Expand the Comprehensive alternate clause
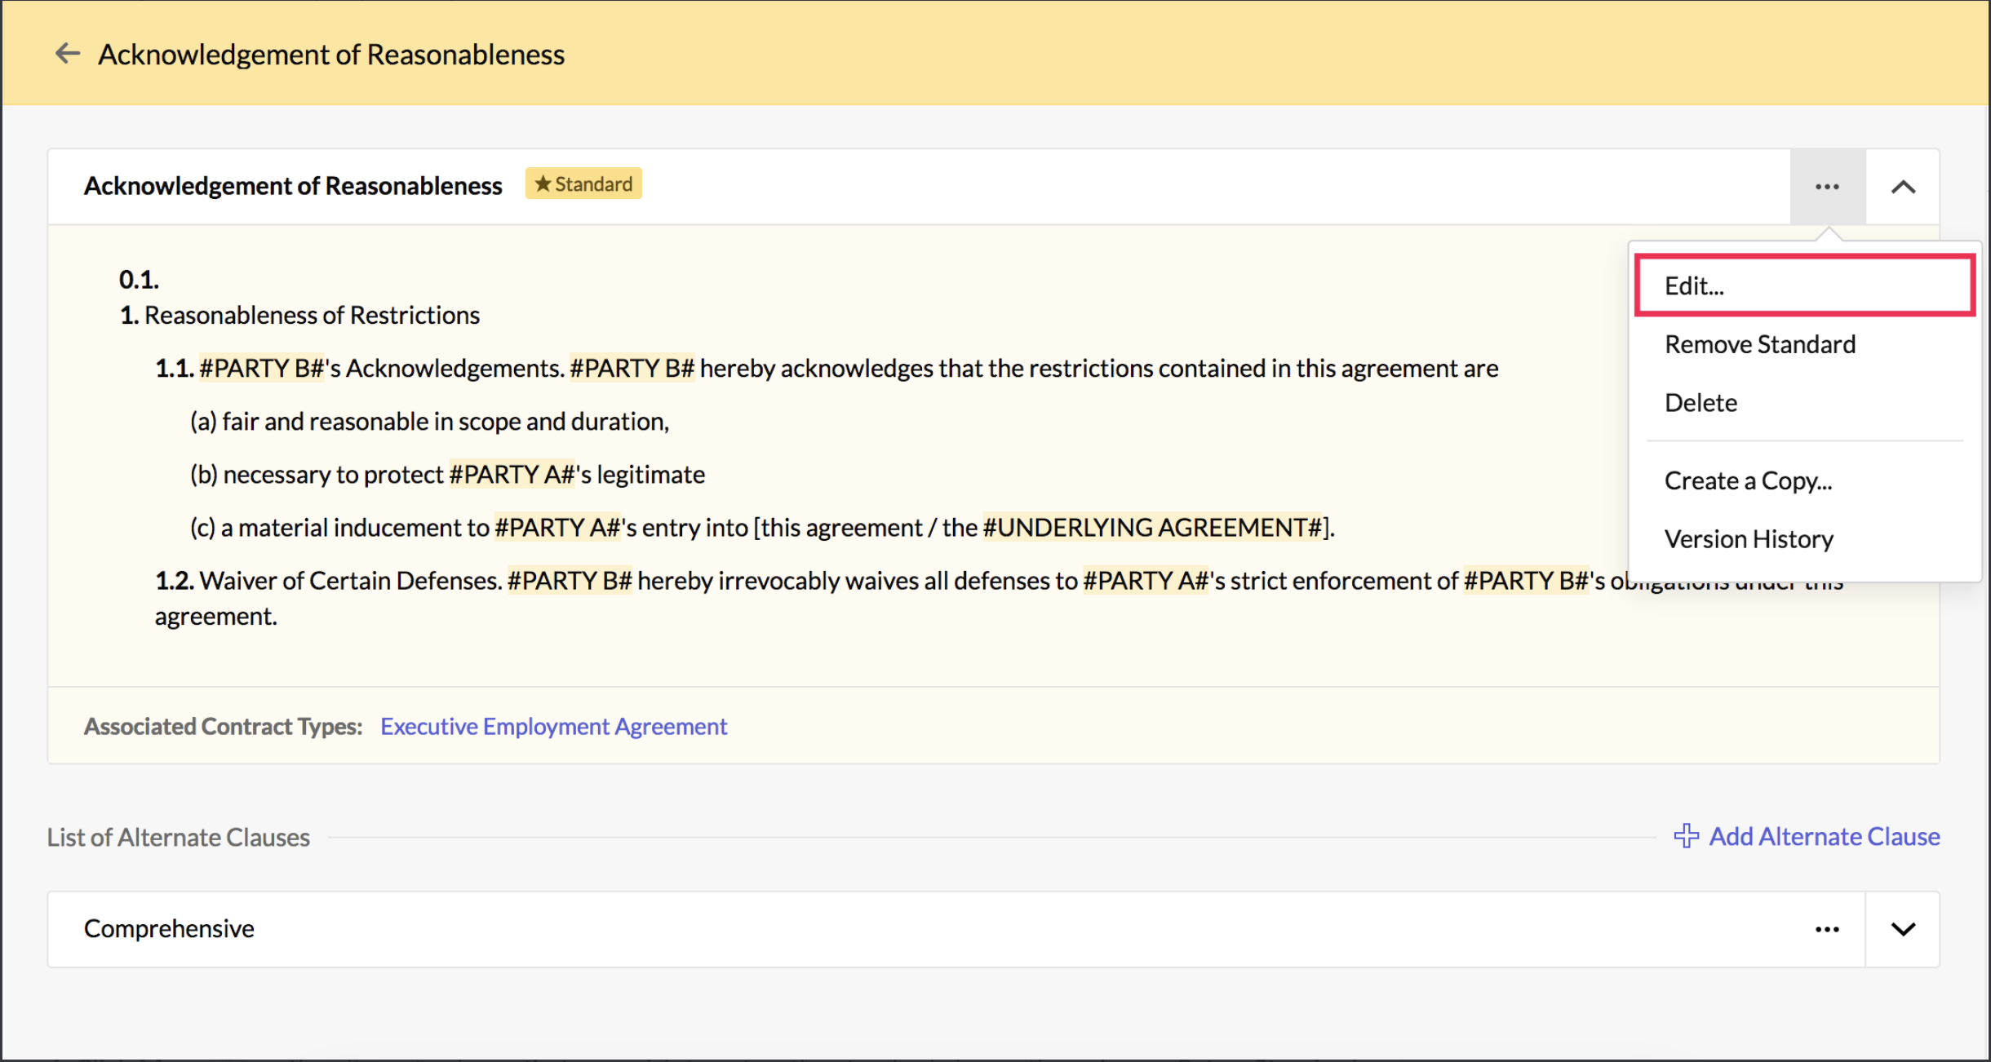 [x=1903, y=929]
